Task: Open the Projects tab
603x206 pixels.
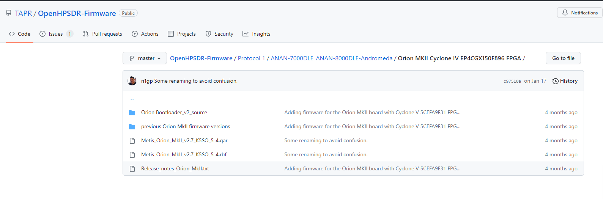Action: click(182, 34)
